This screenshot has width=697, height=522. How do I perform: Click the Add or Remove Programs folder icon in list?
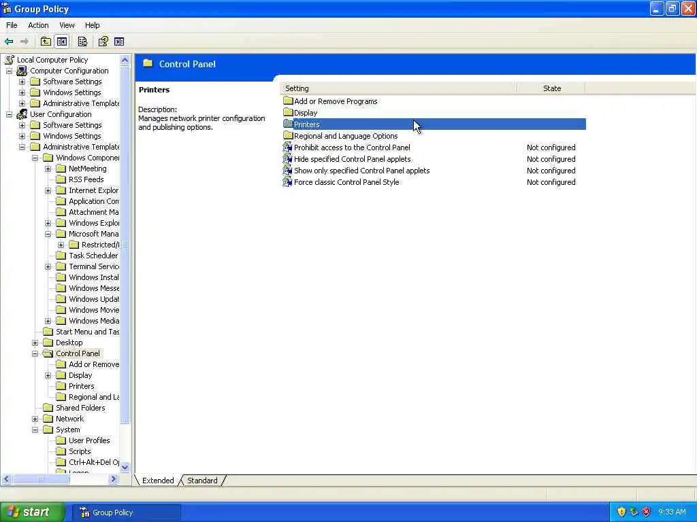click(288, 101)
